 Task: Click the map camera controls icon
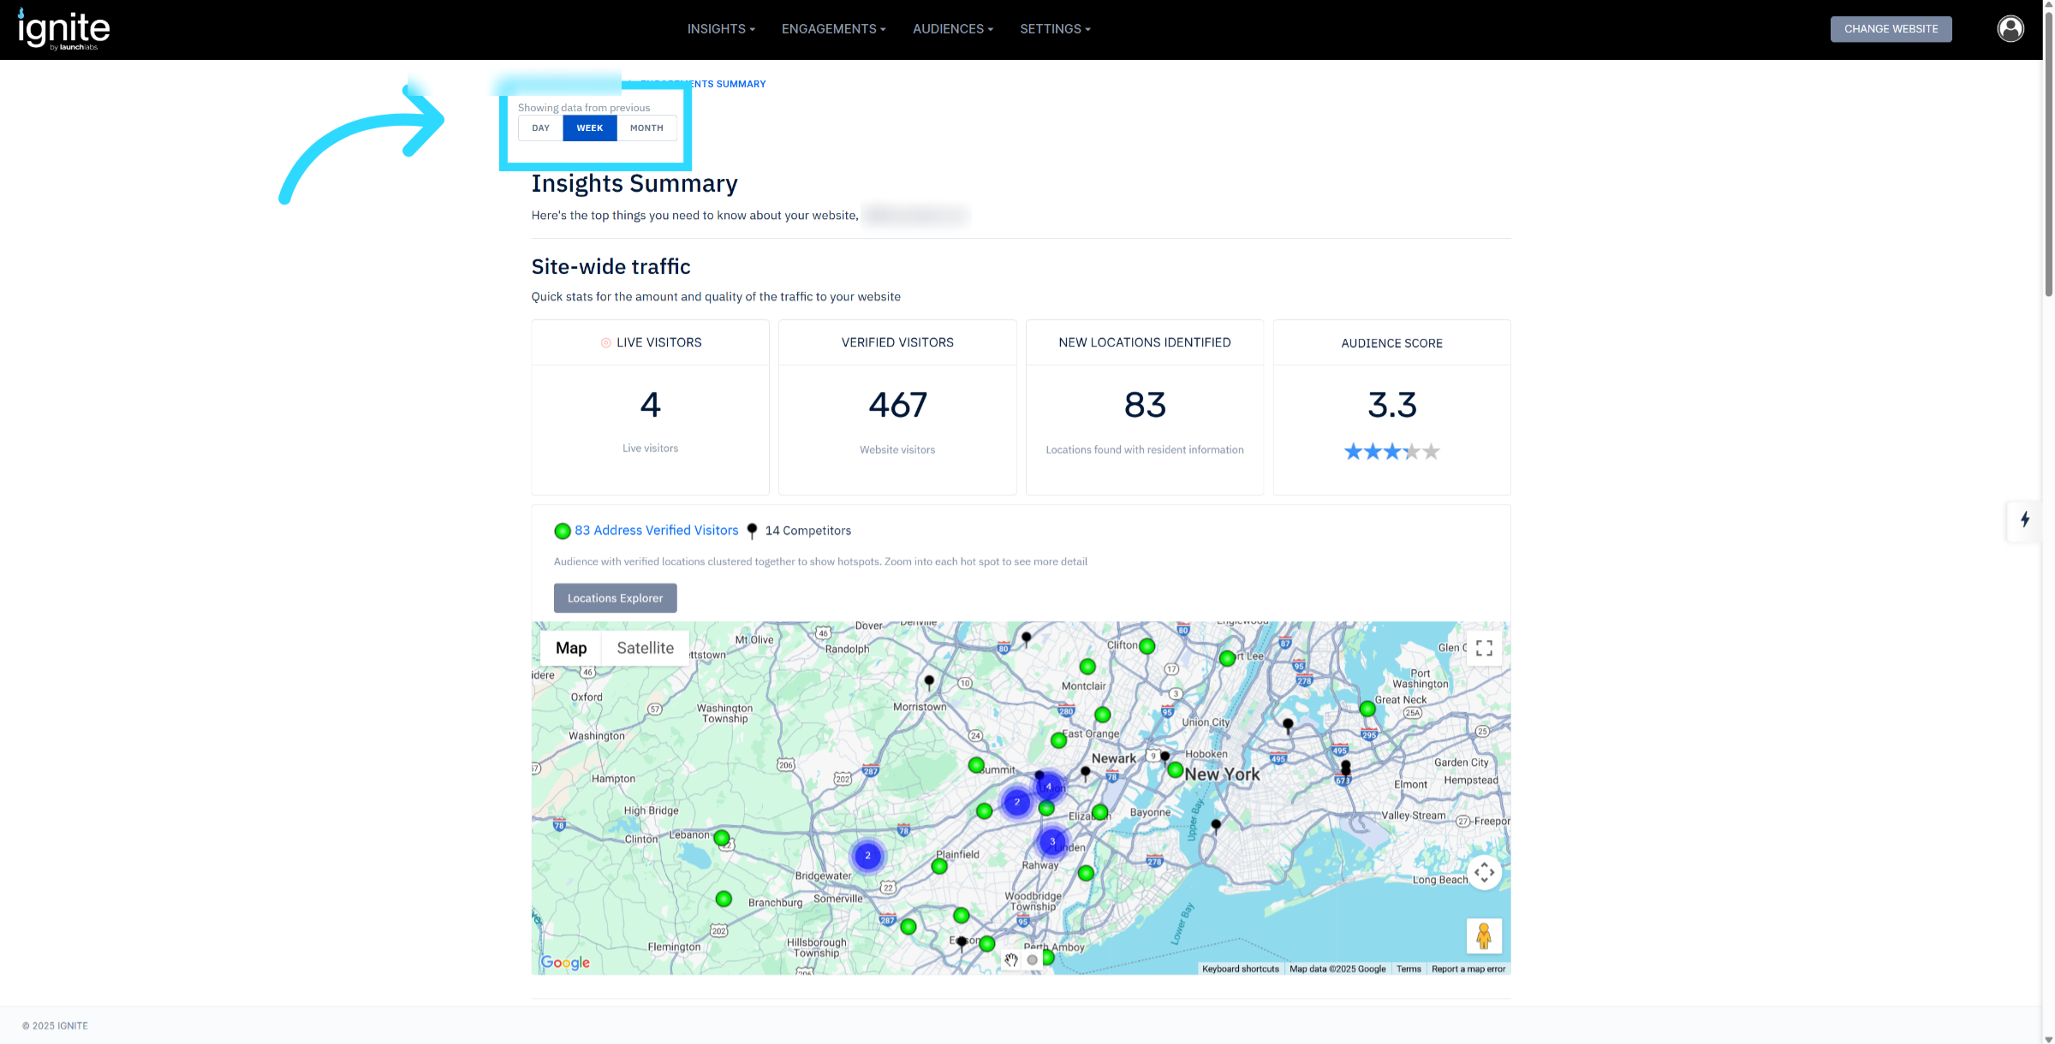point(1484,872)
